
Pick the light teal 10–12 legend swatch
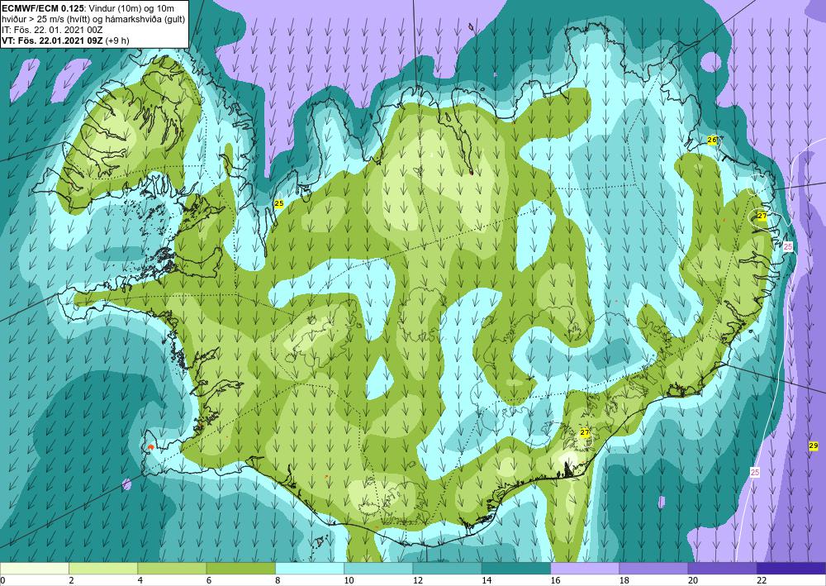pos(378,568)
